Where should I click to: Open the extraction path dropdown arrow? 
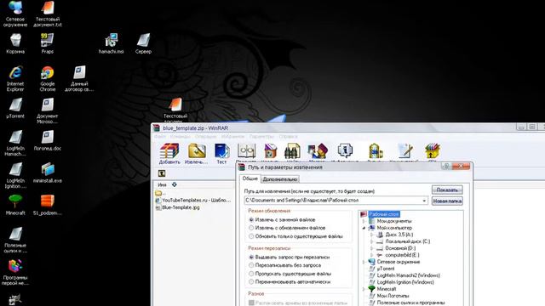424,201
